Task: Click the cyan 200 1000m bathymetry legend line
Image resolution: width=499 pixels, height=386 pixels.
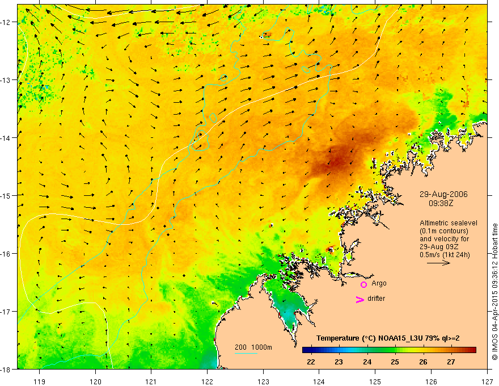Action: click(246, 353)
